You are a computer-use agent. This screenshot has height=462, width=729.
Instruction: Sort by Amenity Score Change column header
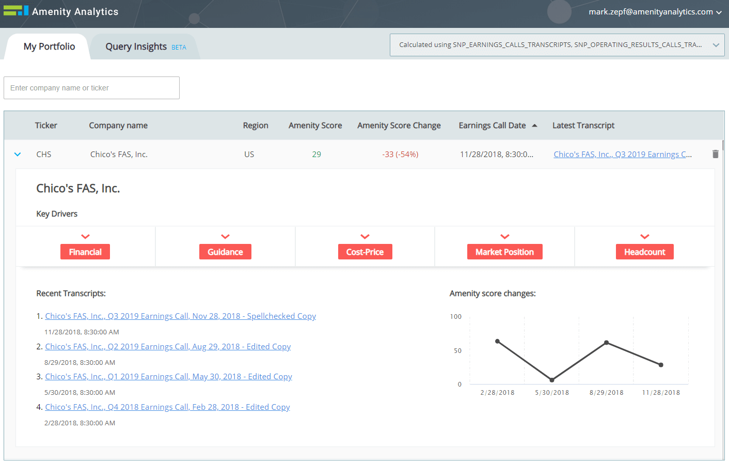399,125
